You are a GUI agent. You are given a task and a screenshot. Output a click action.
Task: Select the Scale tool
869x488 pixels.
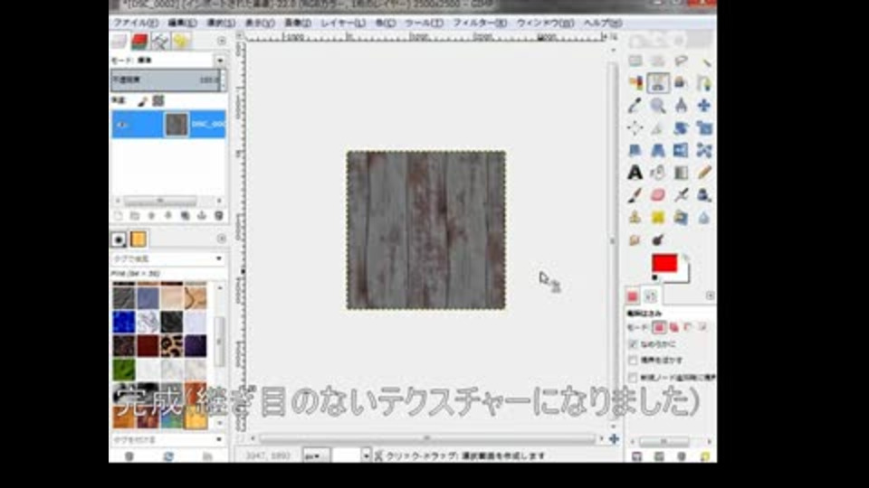704,127
